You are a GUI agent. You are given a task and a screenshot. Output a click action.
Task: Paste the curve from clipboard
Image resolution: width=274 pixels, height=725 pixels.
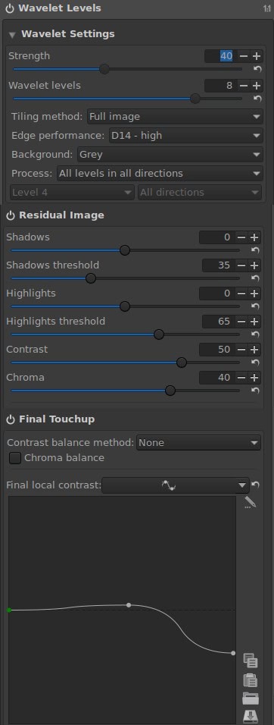(250, 680)
